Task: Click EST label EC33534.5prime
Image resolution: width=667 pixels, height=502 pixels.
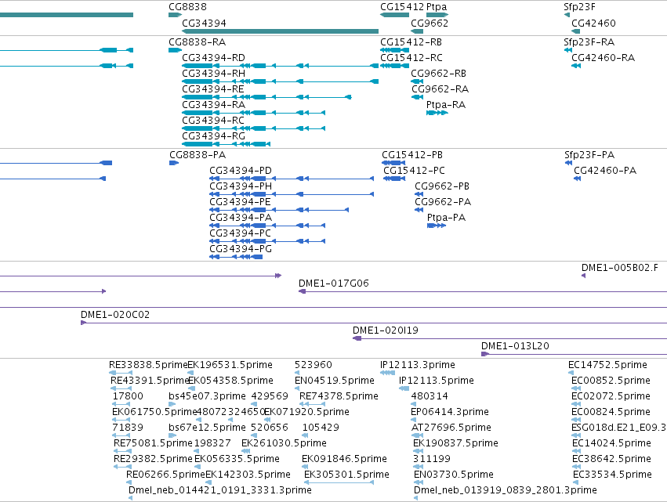Action: coord(612,475)
